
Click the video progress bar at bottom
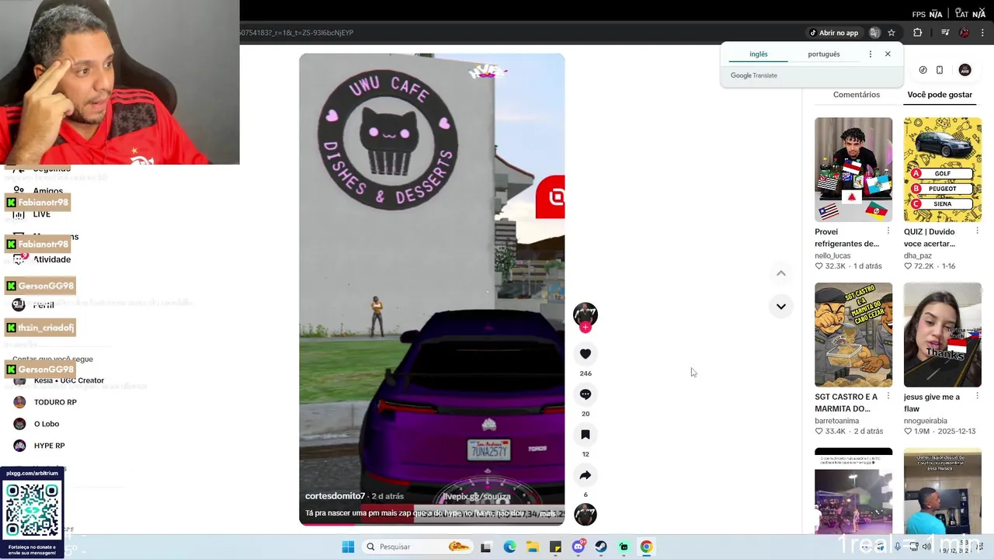point(432,524)
